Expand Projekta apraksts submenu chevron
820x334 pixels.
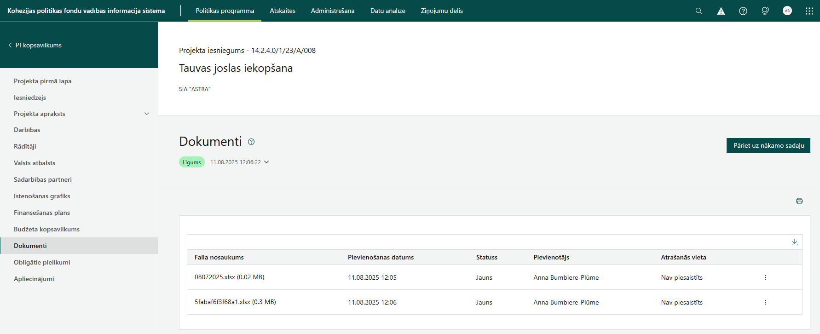click(147, 114)
